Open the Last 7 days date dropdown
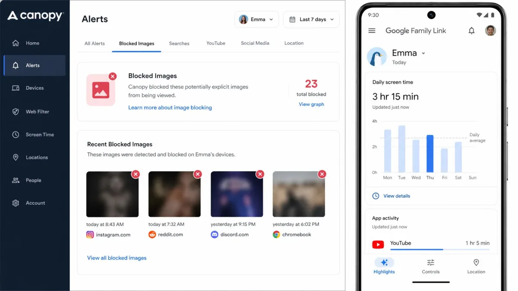 tap(311, 19)
